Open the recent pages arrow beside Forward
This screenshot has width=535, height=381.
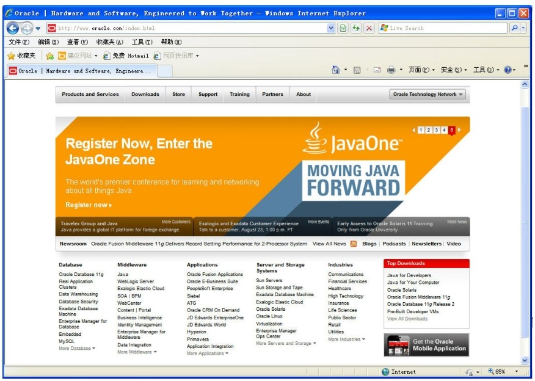38,28
